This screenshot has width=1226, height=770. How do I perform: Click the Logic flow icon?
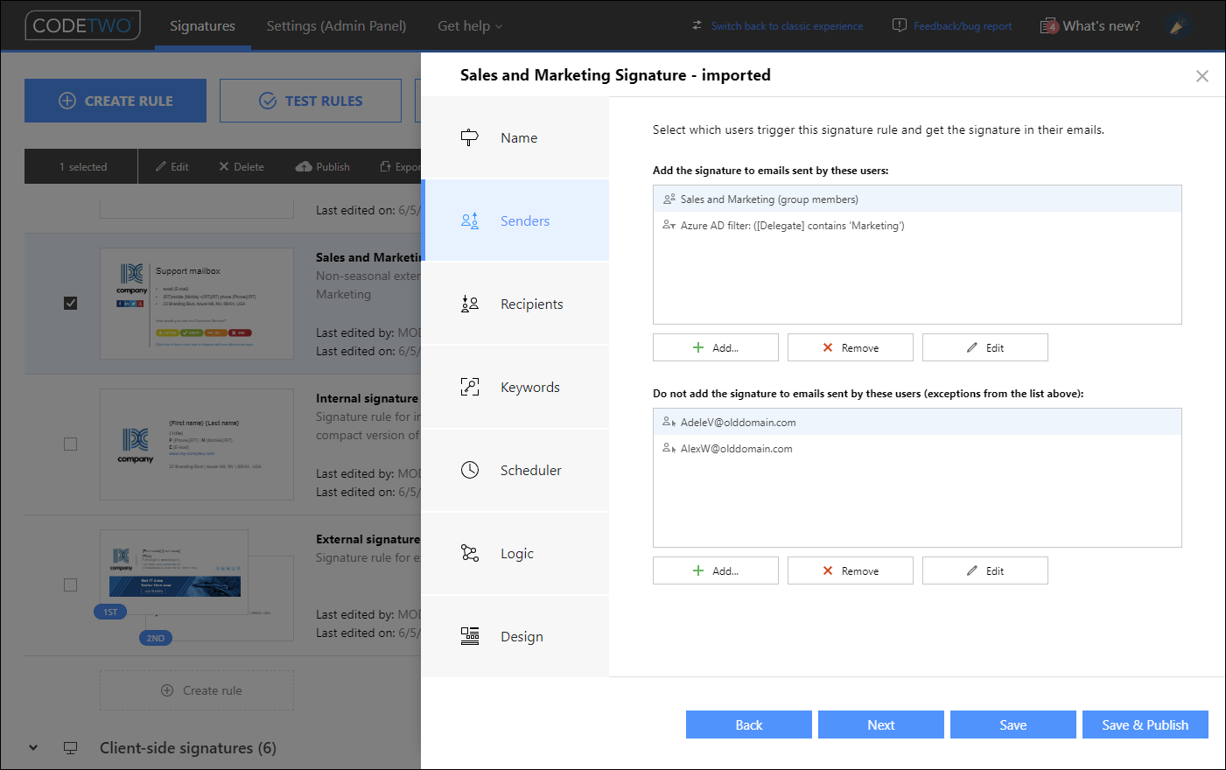coord(470,553)
